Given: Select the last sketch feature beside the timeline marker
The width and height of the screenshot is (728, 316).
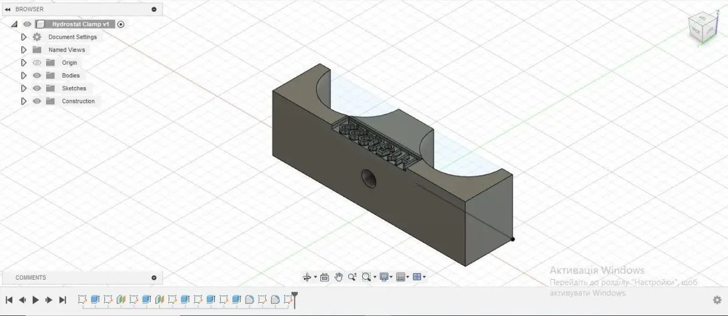Looking at the screenshot, I should [288, 299].
